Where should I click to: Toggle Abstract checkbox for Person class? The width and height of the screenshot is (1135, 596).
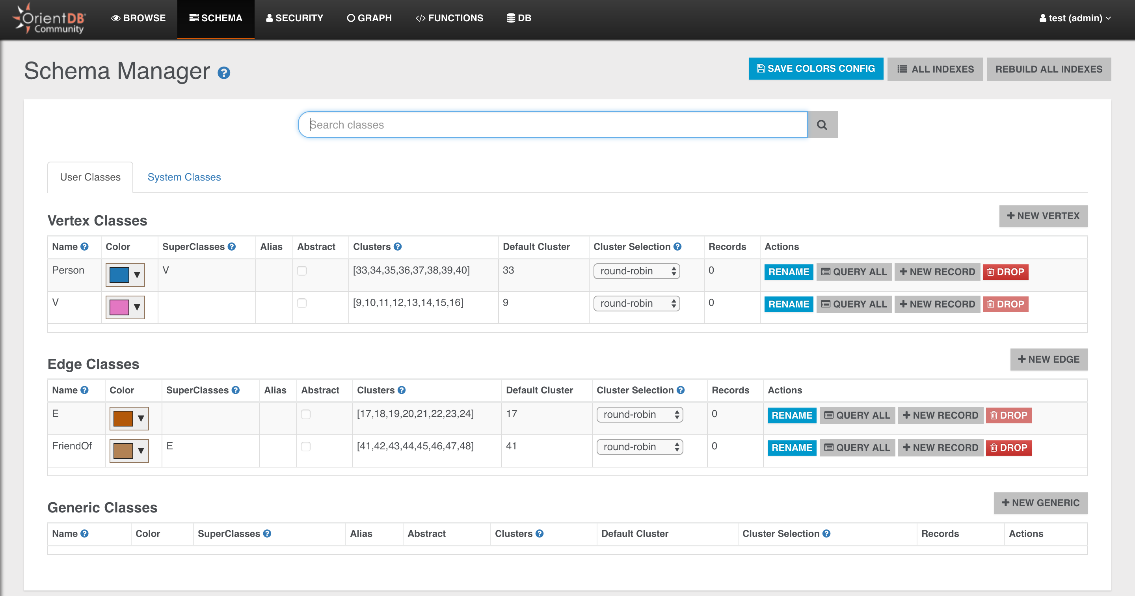[x=302, y=271]
